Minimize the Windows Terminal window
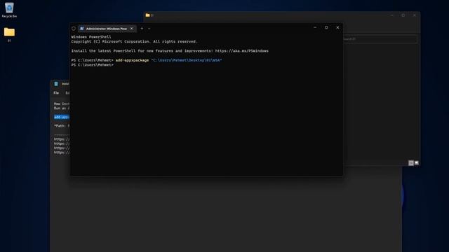Screen dimensions: 449x252 (x=315, y=28)
